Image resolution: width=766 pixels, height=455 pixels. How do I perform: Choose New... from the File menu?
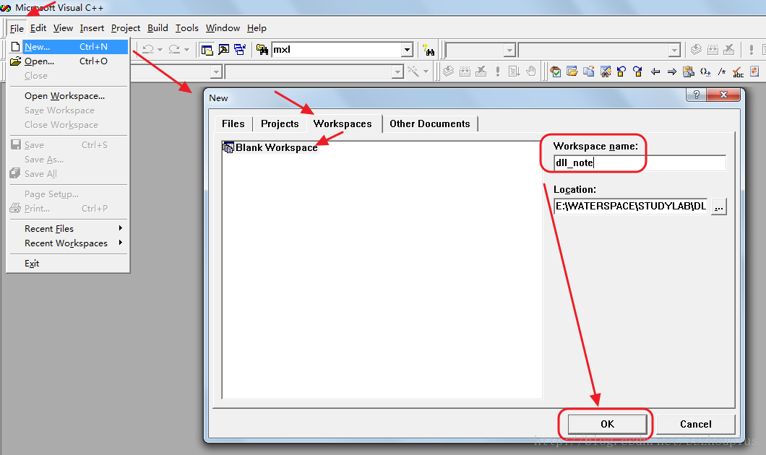[x=69, y=47]
